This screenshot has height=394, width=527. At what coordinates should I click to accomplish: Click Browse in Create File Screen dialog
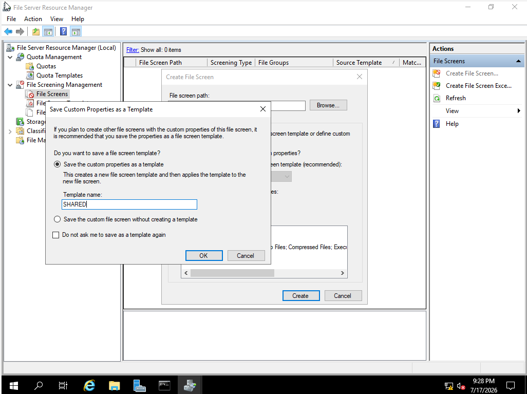pos(328,105)
